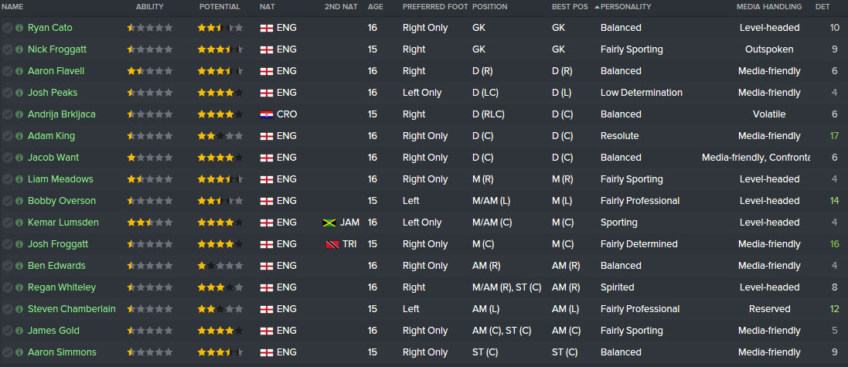This screenshot has width=848, height=367.
Task: Click Croatia flag for Andrija Brkljaca
Action: (x=267, y=114)
